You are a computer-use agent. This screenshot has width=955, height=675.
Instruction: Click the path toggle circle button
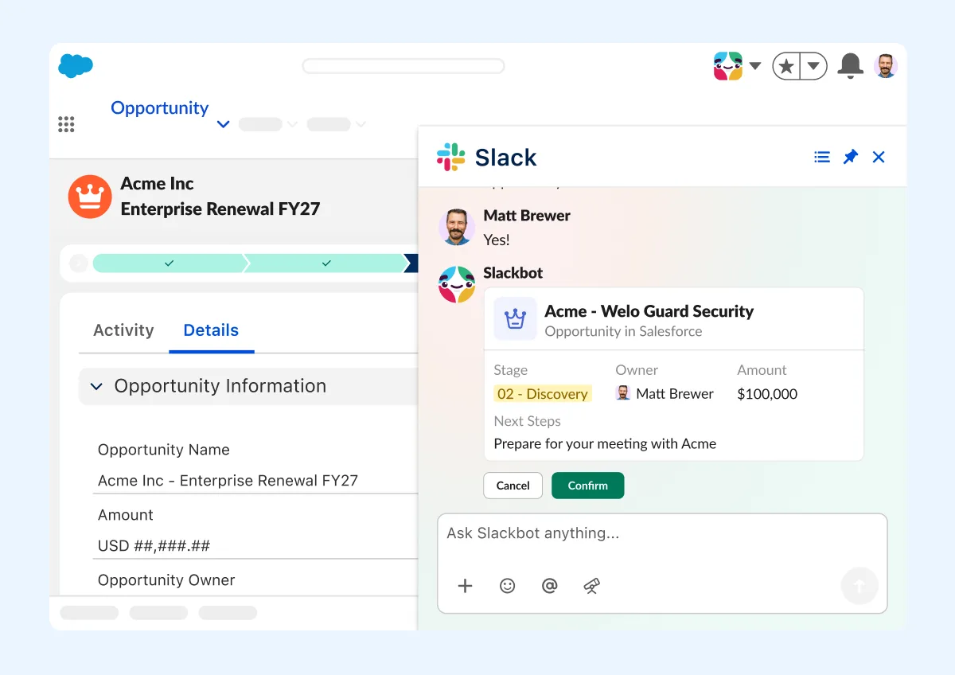(78, 263)
